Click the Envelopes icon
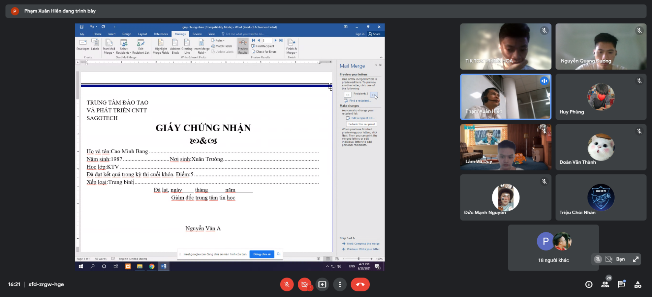Image resolution: width=652 pixels, height=297 pixels. (83, 45)
